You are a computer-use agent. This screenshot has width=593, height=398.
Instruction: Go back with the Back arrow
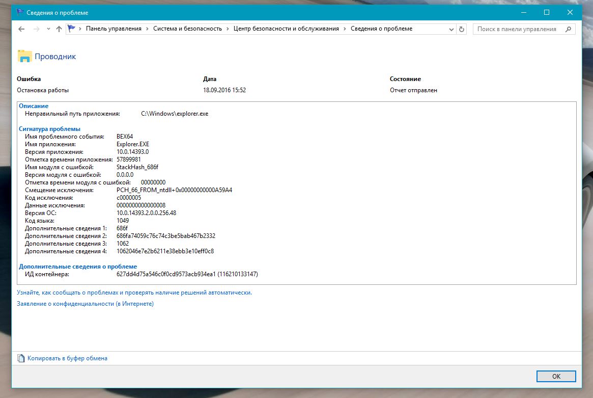tap(21, 29)
